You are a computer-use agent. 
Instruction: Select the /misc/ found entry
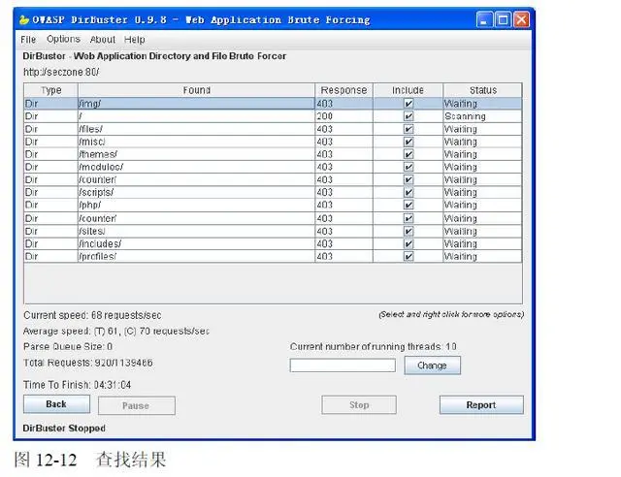pos(196,142)
